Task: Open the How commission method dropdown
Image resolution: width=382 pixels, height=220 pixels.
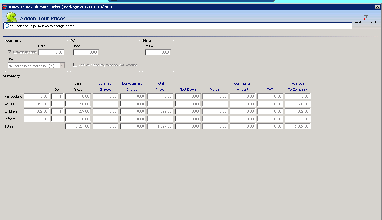Action: pos(62,66)
